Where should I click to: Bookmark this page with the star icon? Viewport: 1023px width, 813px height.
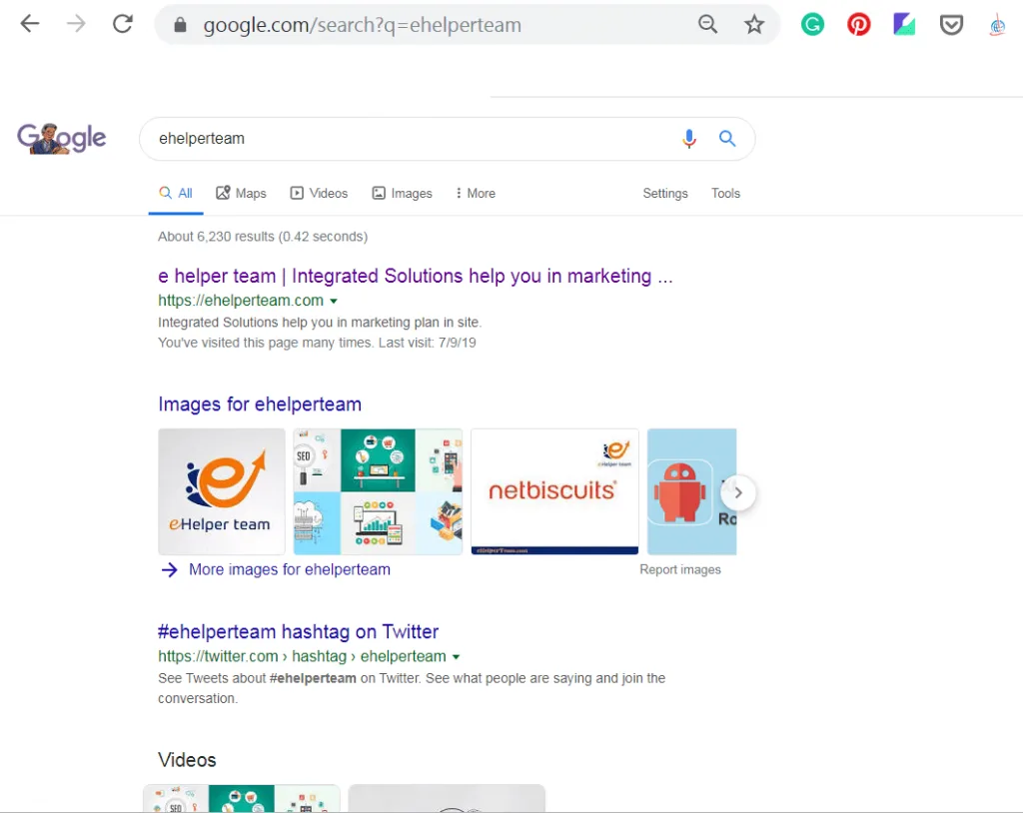[x=754, y=25]
